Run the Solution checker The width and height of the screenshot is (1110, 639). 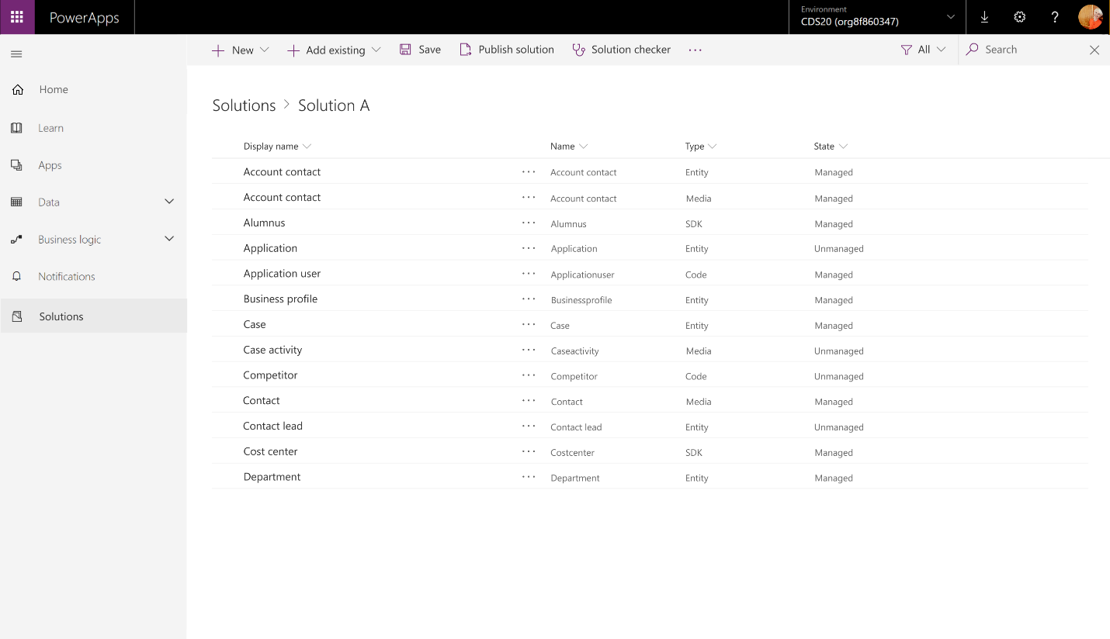[621, 50]
